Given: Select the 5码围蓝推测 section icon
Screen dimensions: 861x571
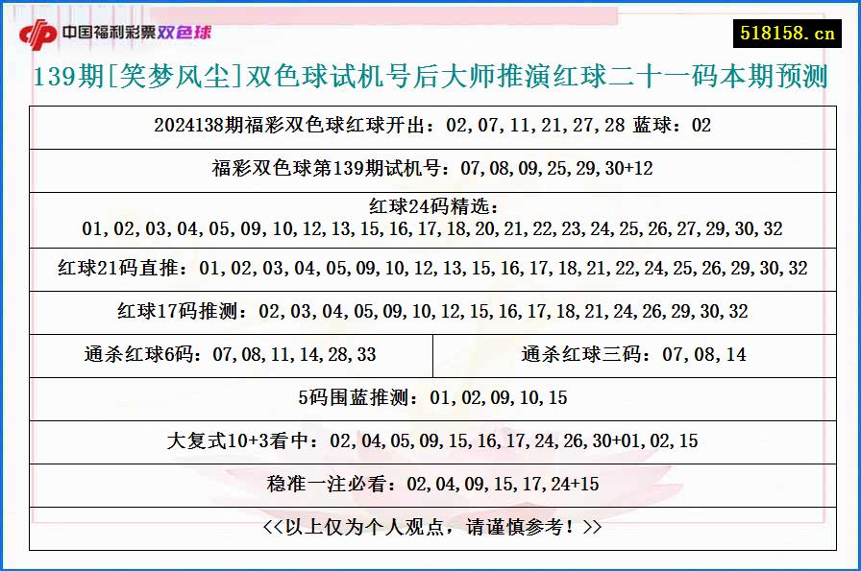Looking at the screenshot, I should [x=430, y=397].
